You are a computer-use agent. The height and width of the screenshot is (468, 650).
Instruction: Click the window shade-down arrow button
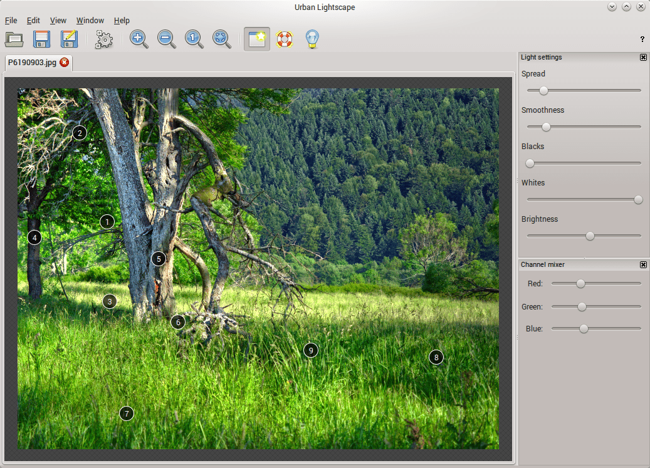(x=612, y=7)
